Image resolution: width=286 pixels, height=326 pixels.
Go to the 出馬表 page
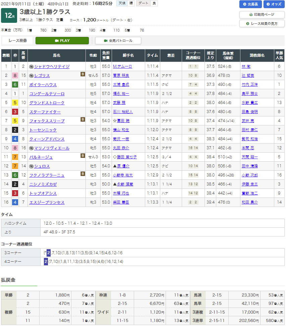coord(250,4)
